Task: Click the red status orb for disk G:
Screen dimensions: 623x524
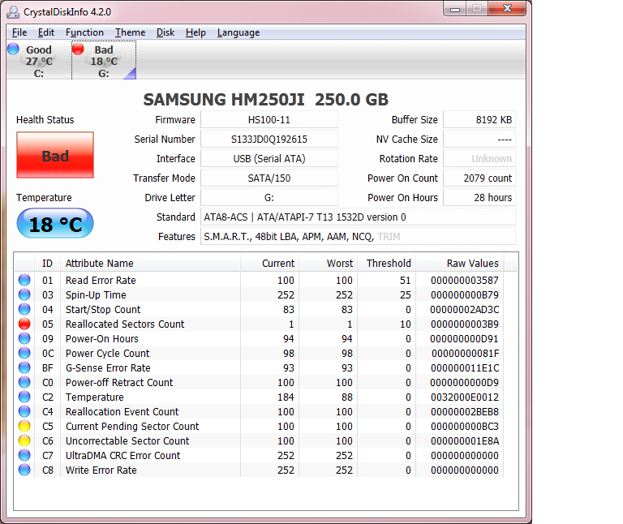Action: coord(78,49)
